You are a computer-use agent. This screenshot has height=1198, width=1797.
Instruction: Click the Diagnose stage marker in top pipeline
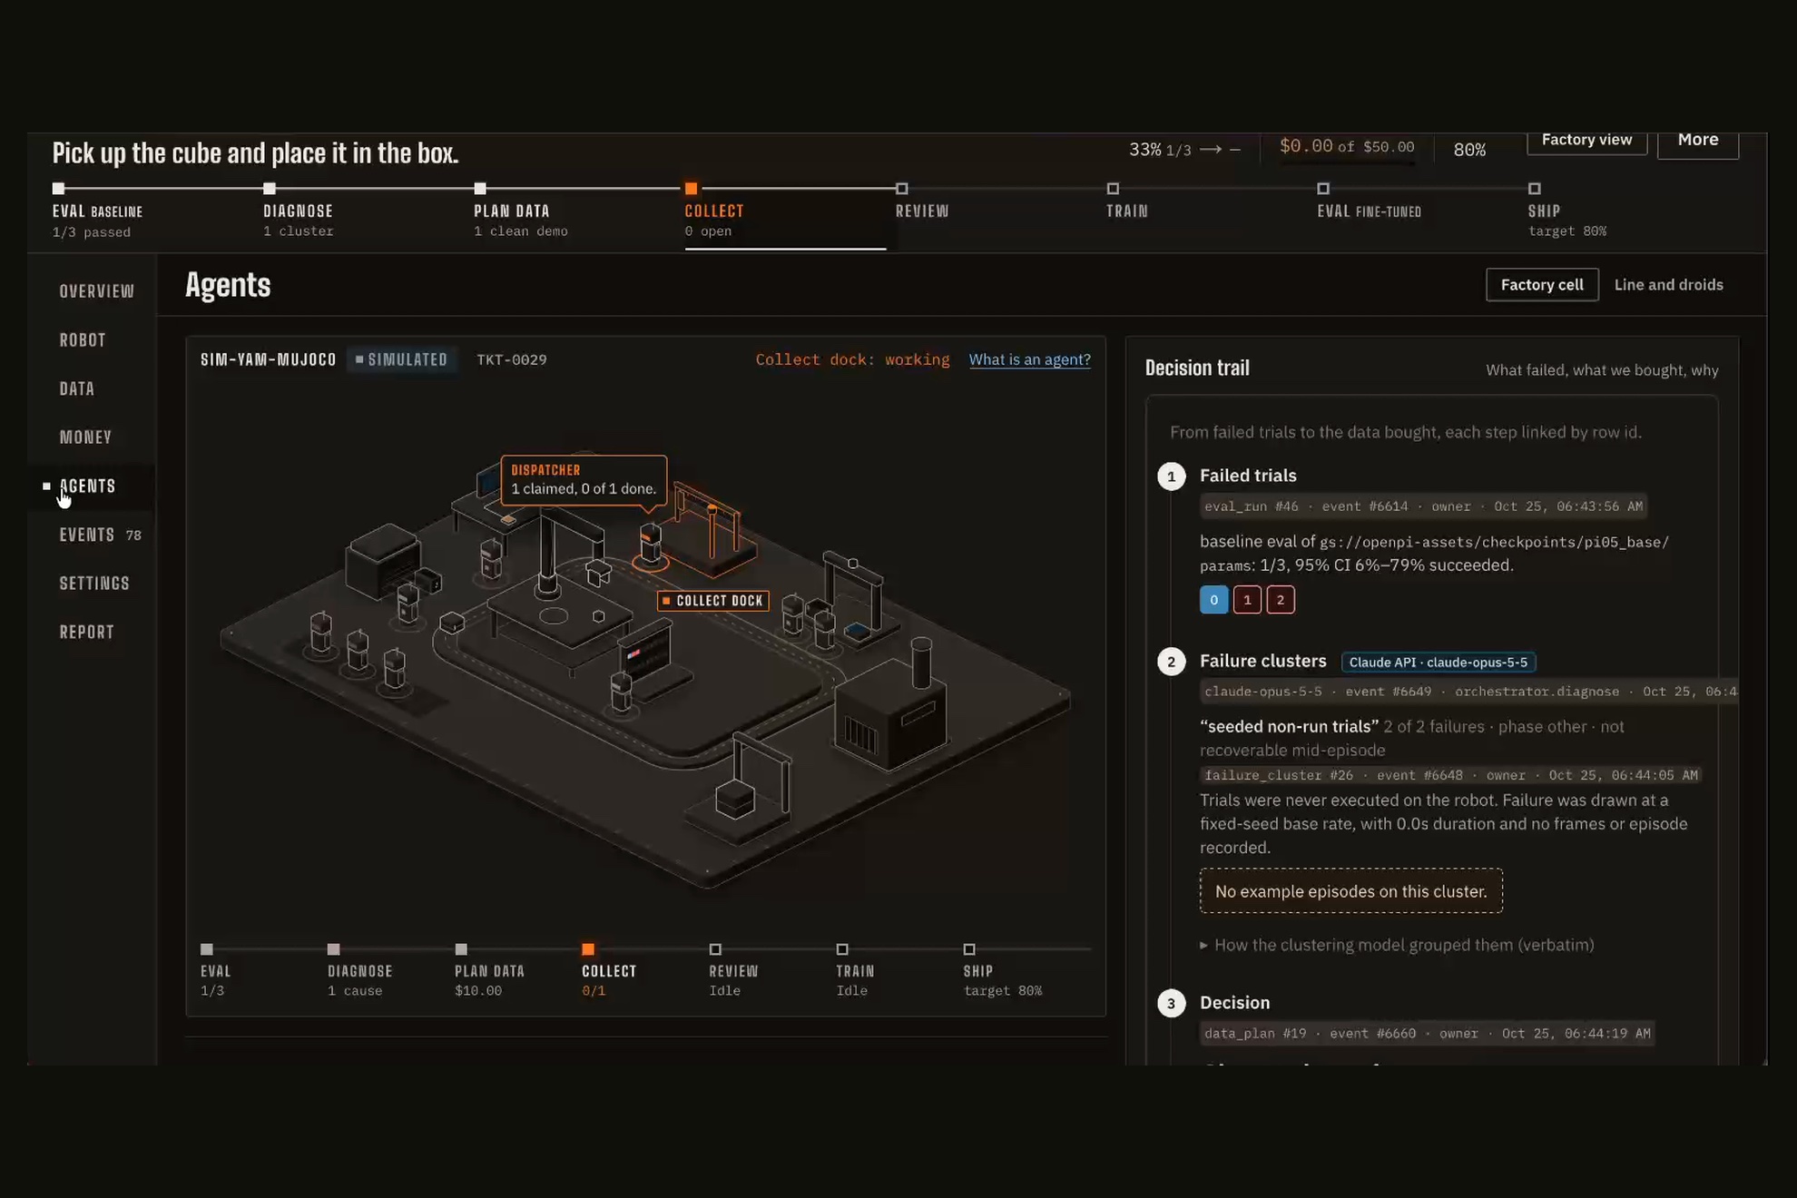click(270, 189)
